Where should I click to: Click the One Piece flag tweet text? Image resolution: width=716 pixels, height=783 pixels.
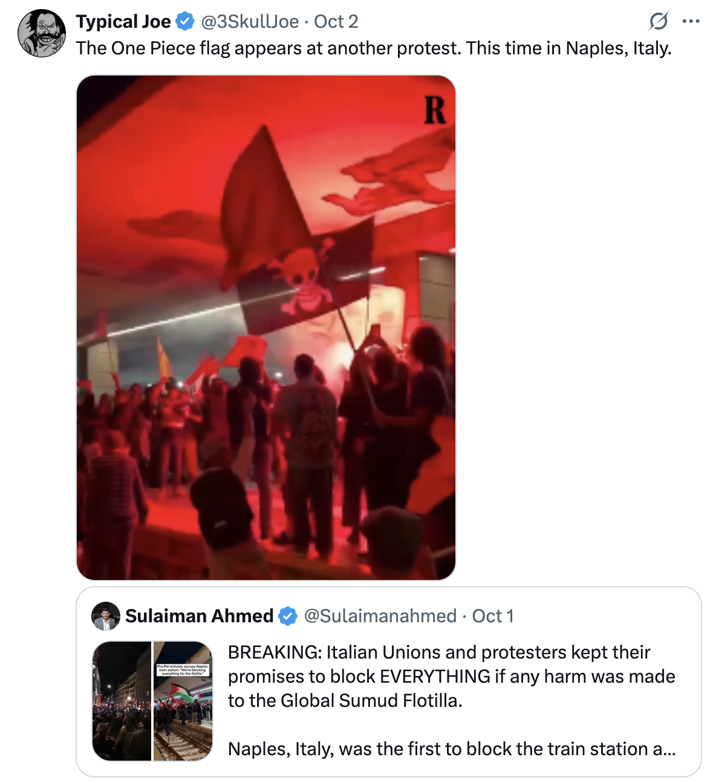click(374, 48)
